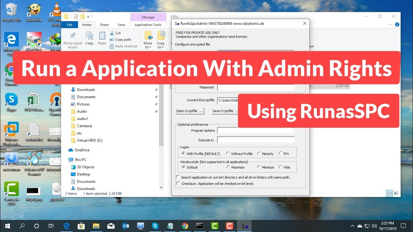Open the Action Center notifications icon

pos(403,226)
